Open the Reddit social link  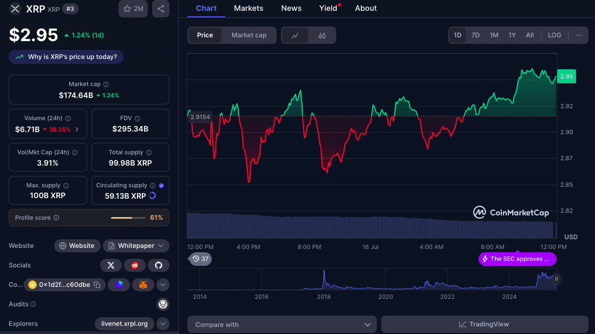pyautogui.click(x=135, y=265)
